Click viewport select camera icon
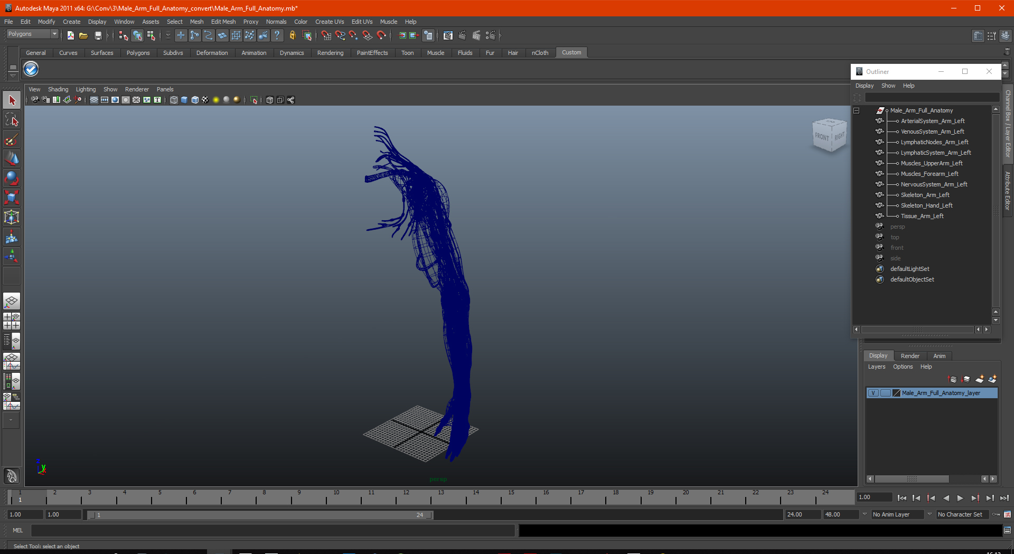 pyautogui.click(x=35, y=100)
